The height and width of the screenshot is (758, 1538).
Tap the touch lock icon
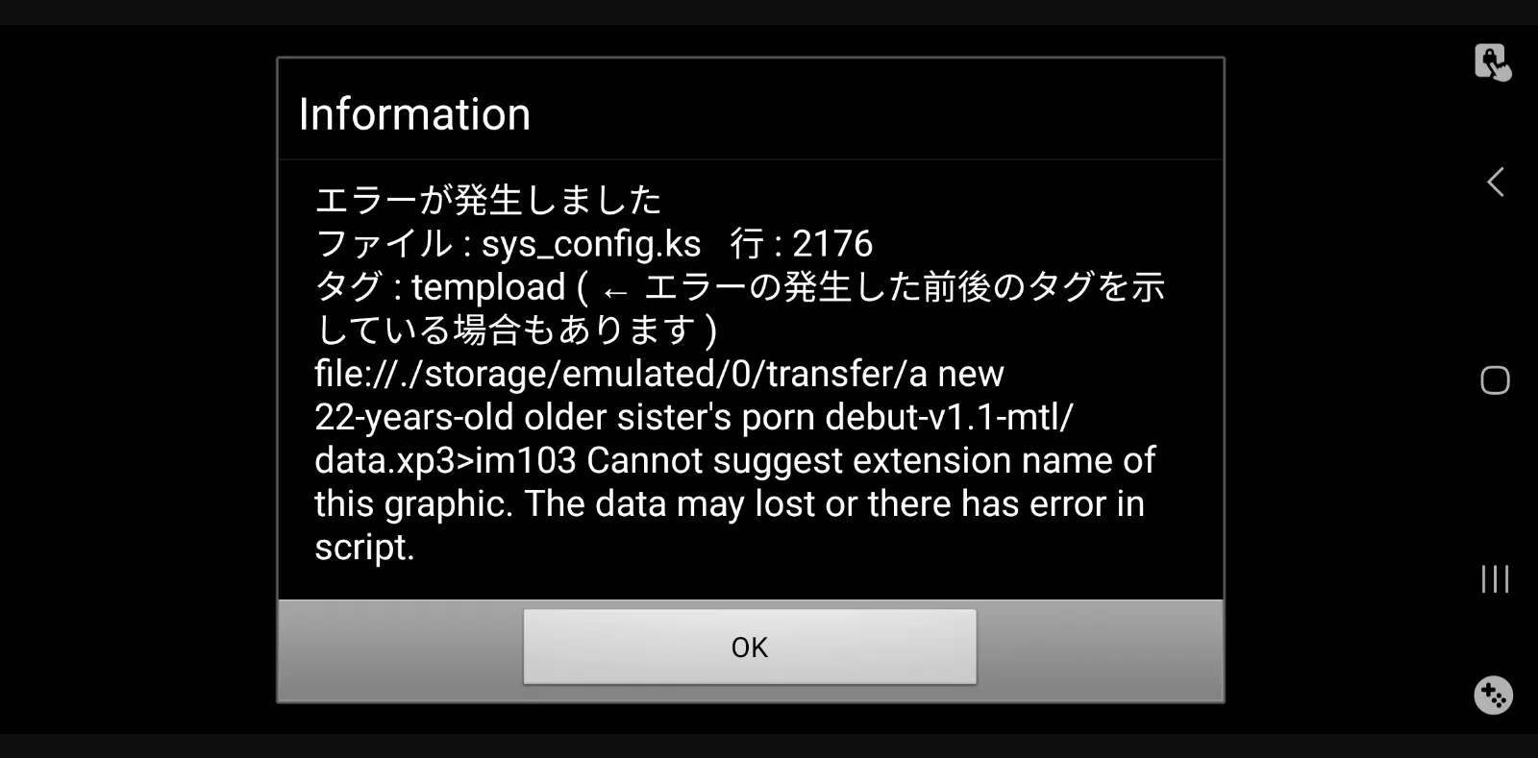[x=1493, y=62]
